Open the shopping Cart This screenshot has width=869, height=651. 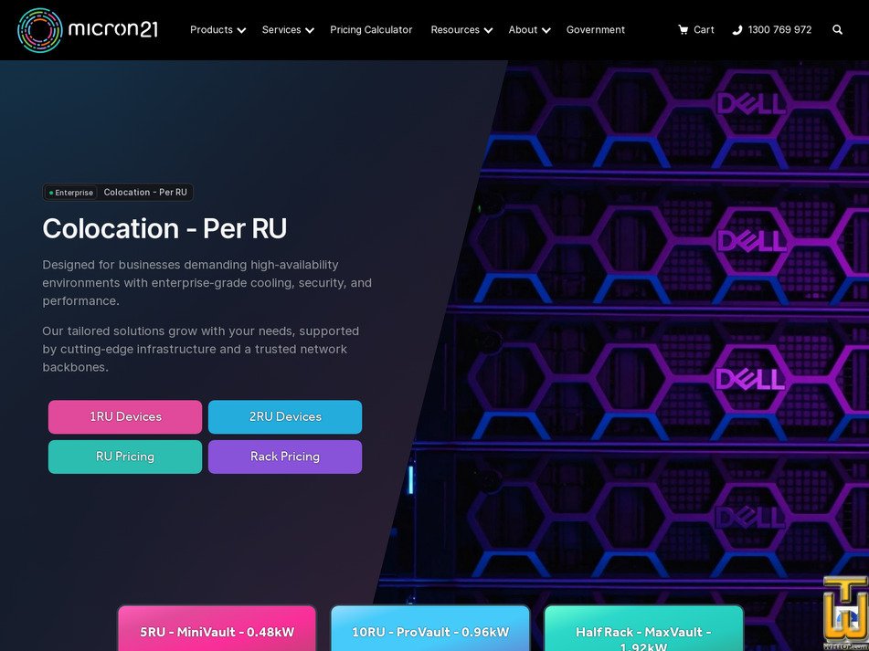point(696,29)
